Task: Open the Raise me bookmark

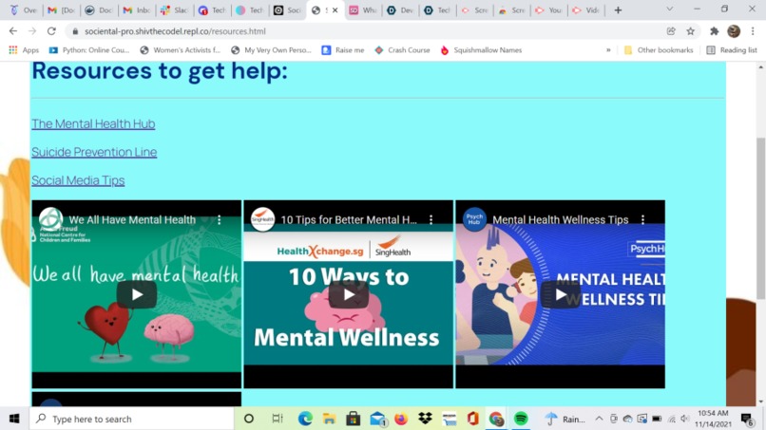Action: 343,49
